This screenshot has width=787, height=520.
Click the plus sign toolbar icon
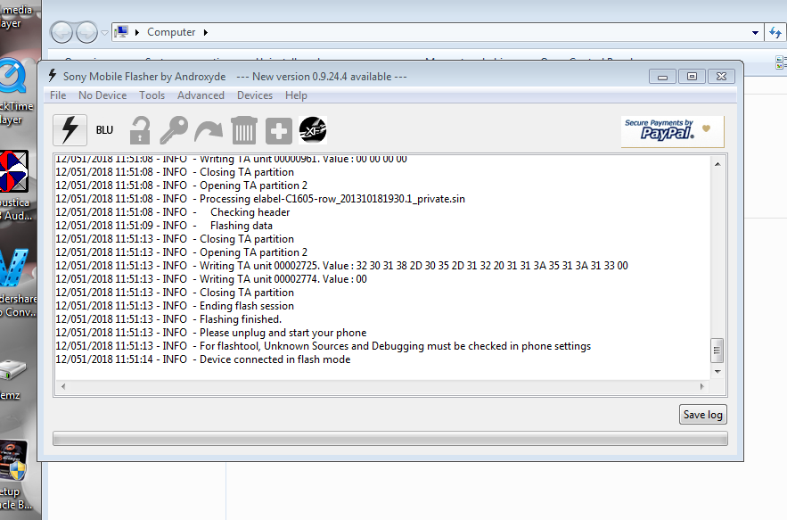click(x=279, y=131)
